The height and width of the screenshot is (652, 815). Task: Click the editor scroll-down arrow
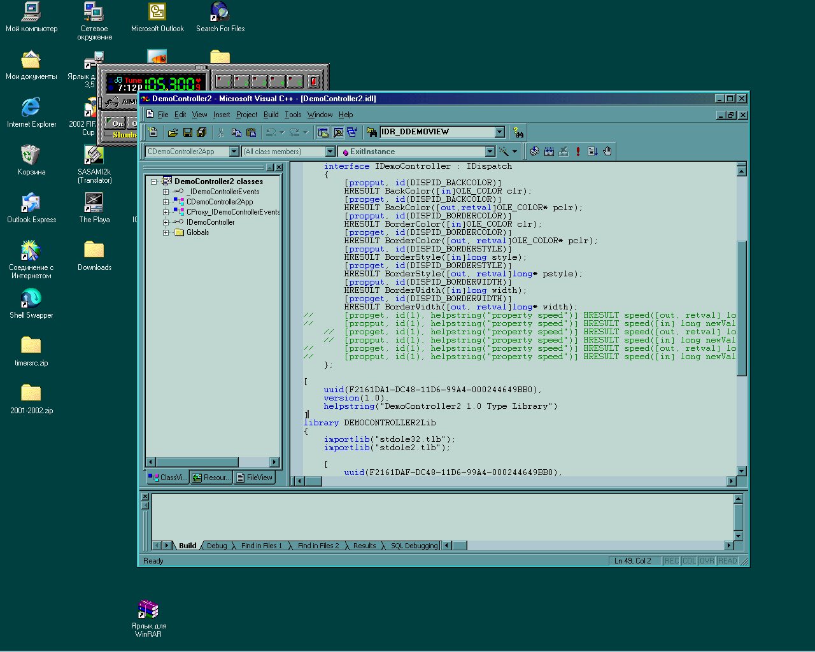(741, 471)
